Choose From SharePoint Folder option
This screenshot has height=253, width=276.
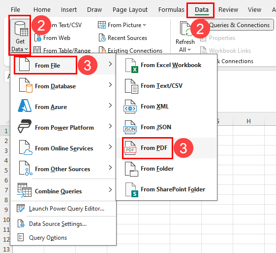click(x=166, y=189)
